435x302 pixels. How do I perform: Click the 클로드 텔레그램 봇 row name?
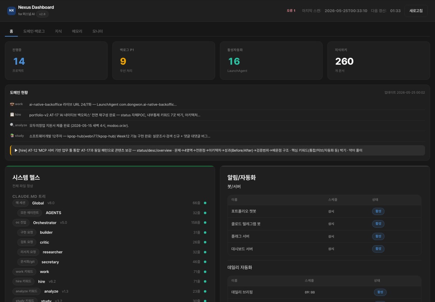point(246,224)
